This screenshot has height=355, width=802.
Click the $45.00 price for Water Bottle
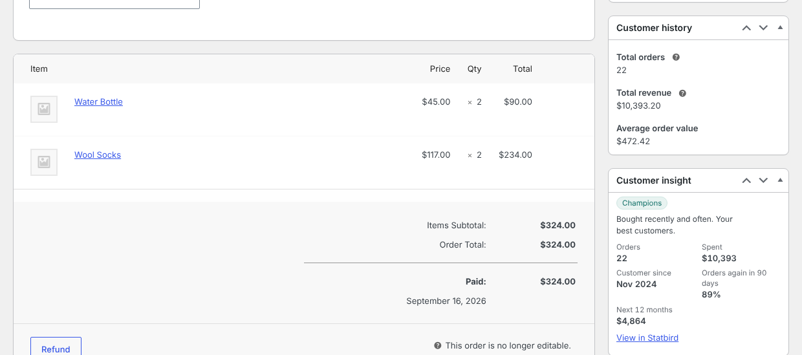click(436, 102)
